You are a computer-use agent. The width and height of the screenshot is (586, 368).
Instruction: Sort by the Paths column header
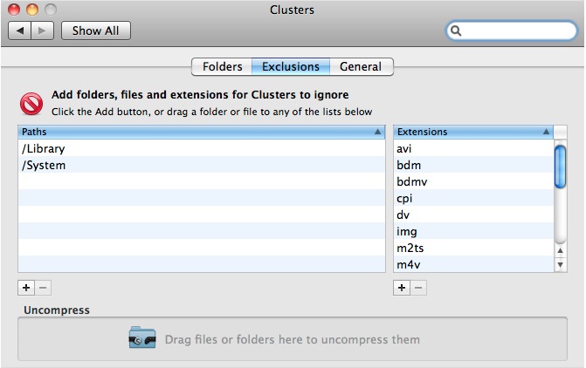(202, 132)
